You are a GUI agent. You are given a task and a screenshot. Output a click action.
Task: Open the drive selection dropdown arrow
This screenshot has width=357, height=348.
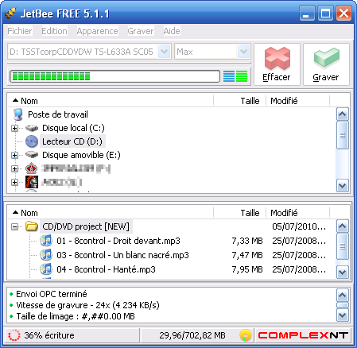[x=164, y=52]
